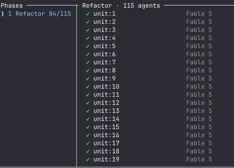Select the unit:2 agent row
The image size is (234, 168).
[149, 22]
